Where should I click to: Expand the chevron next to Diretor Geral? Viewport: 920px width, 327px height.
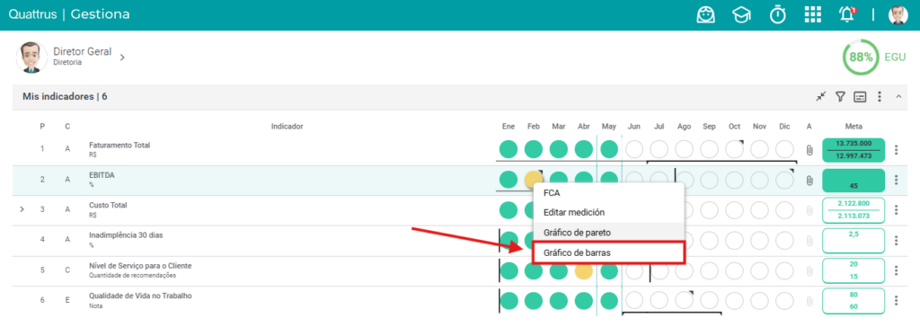coord(122,57)
